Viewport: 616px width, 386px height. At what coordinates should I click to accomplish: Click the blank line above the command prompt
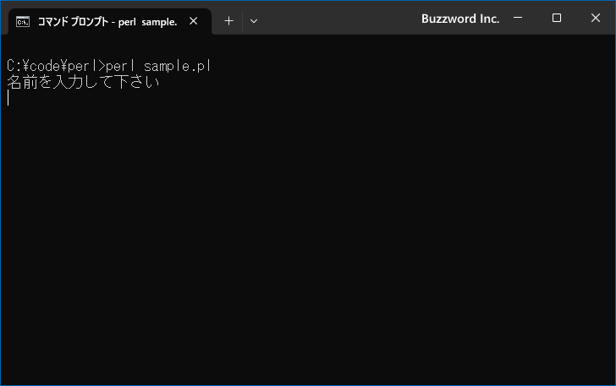(x=169, y=47)
